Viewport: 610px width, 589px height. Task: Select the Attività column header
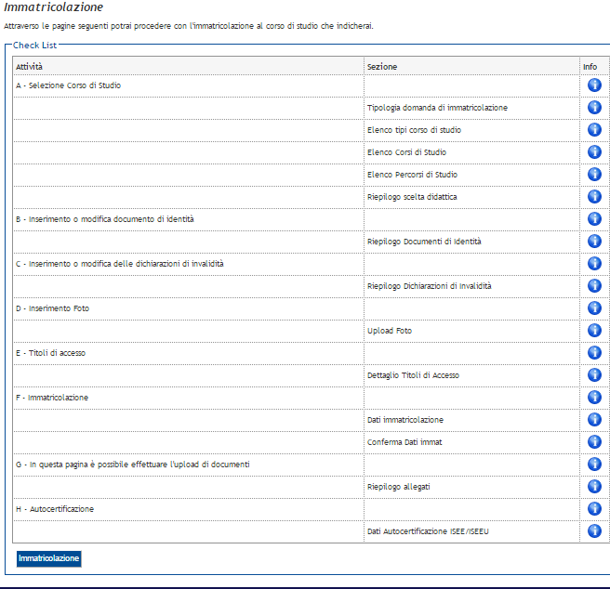29,67
